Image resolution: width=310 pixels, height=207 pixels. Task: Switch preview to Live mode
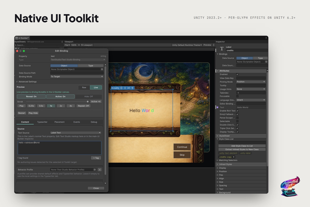(x=96, y=87)
